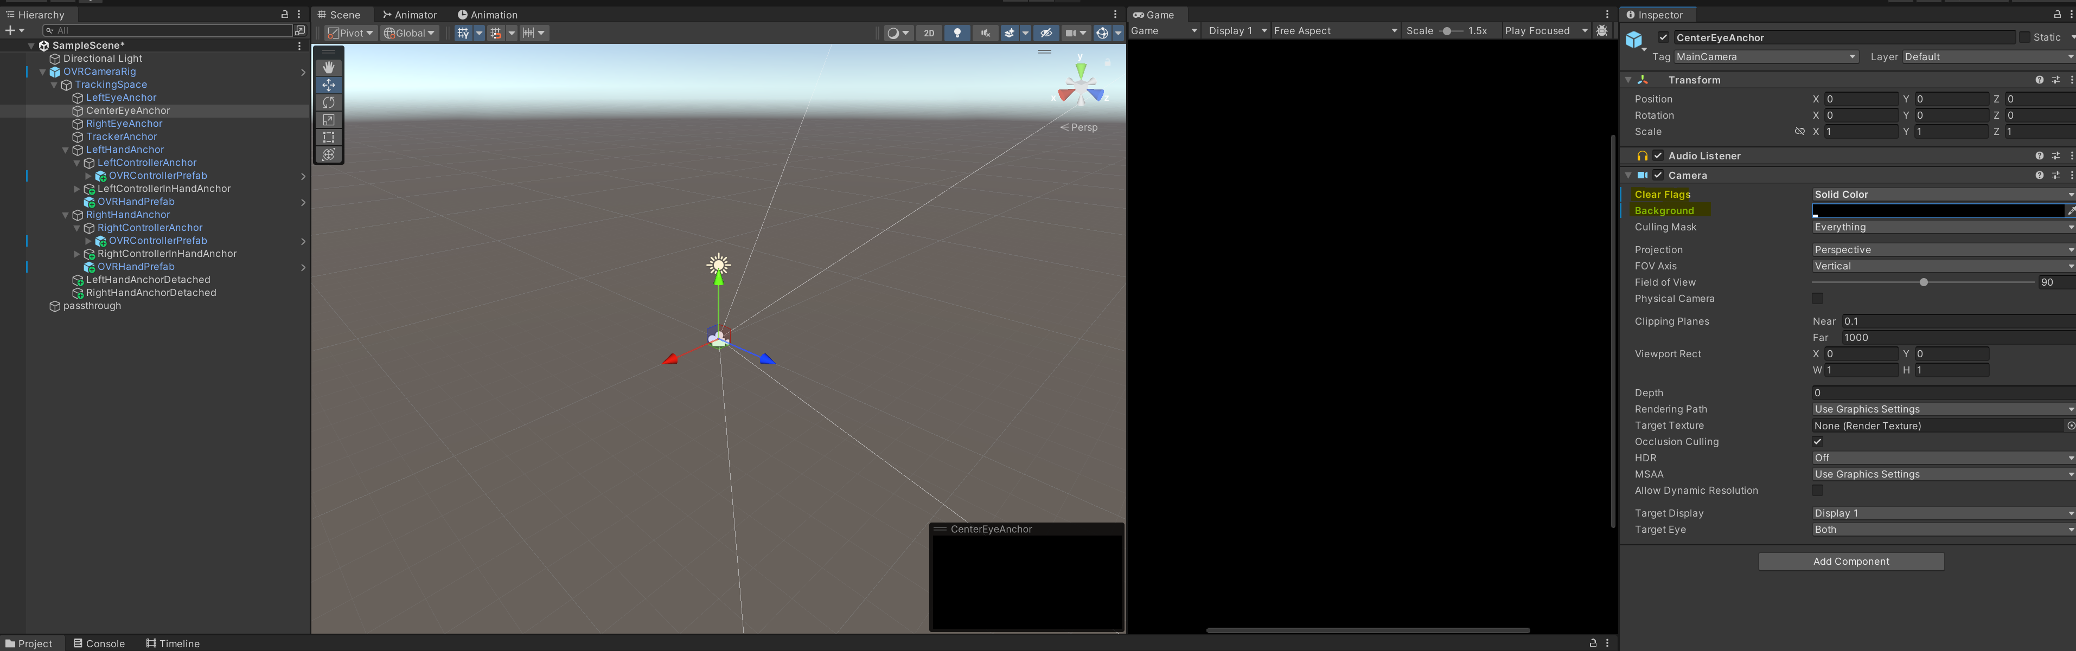The image size is (2076, 651).
Task: Switch to the Animator tab
Action: pos(410,15)
